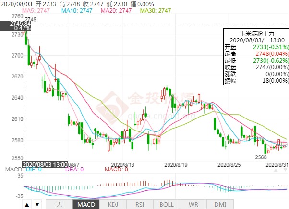Click the 2020/8/25 date axis label
The height and width of the screenshot is (209, 289).
[229, 165]
